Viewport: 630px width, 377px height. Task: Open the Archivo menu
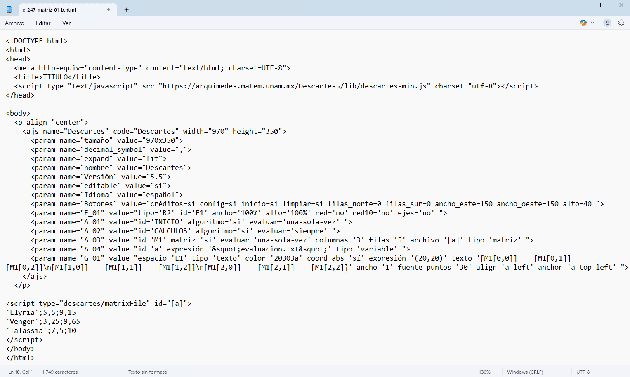point(14,23)
